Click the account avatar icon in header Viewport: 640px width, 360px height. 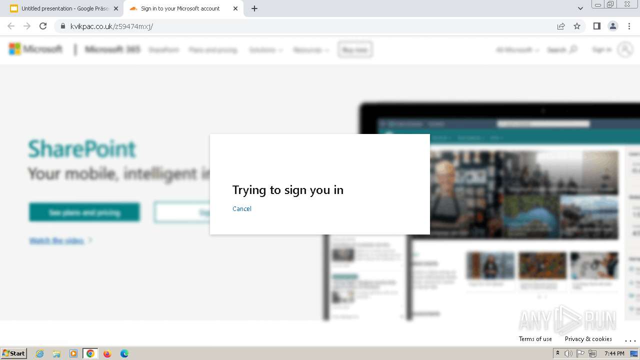pyautogui.click(x=625, y=49)
